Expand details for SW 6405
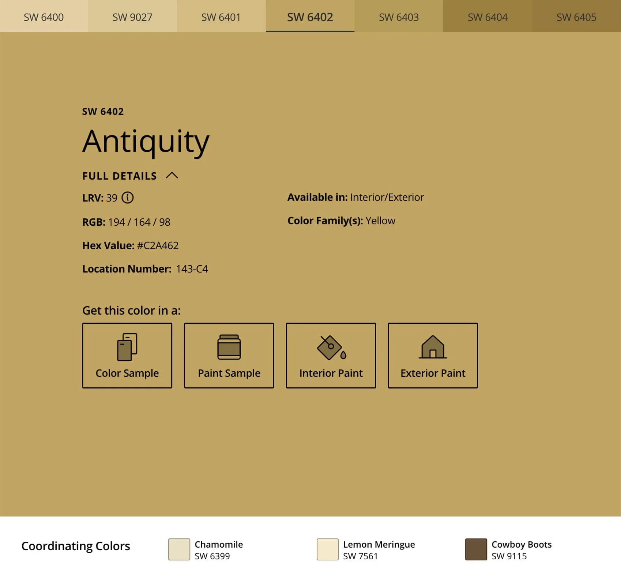Image resolution: width=621 pixels, height=586 pixels. (x=576, y=16)
